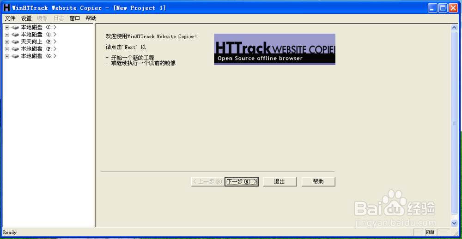462x239 pixels.
Task: Open the 帮助 menu
Action: coord(91,18)
